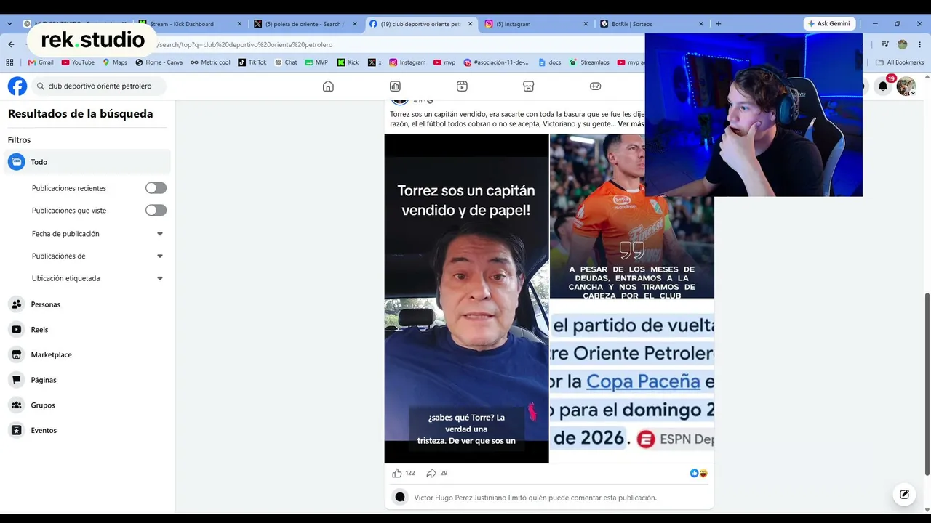The height and width of the screenshot is (523, 931).
Task: Close the Instagram browser tab
Action: (x=586, y=24)
